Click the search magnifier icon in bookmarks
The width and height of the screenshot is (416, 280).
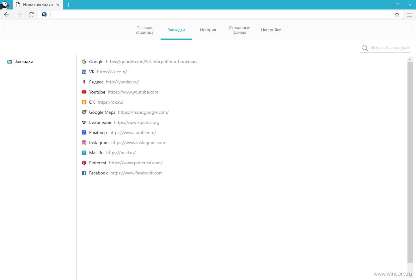(365, 48)
